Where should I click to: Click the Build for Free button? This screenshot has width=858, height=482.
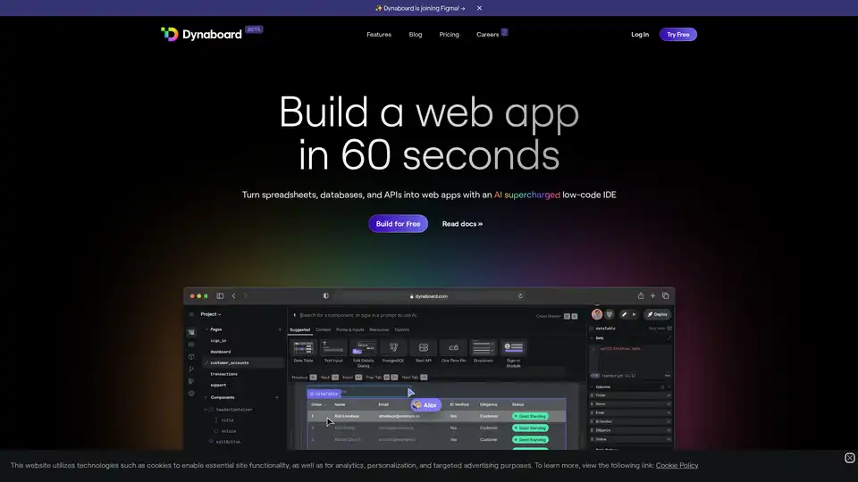coord(398,224)
